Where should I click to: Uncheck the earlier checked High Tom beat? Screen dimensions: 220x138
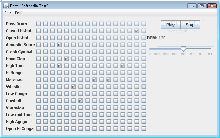59,66
